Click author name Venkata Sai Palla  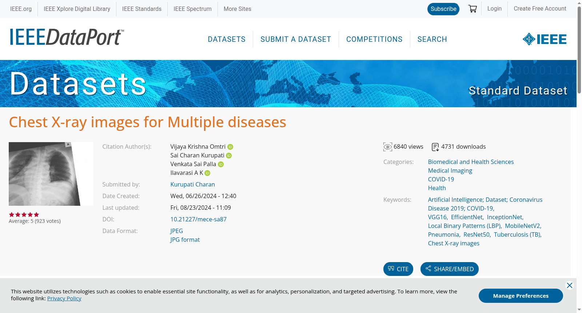click(193, 164)
